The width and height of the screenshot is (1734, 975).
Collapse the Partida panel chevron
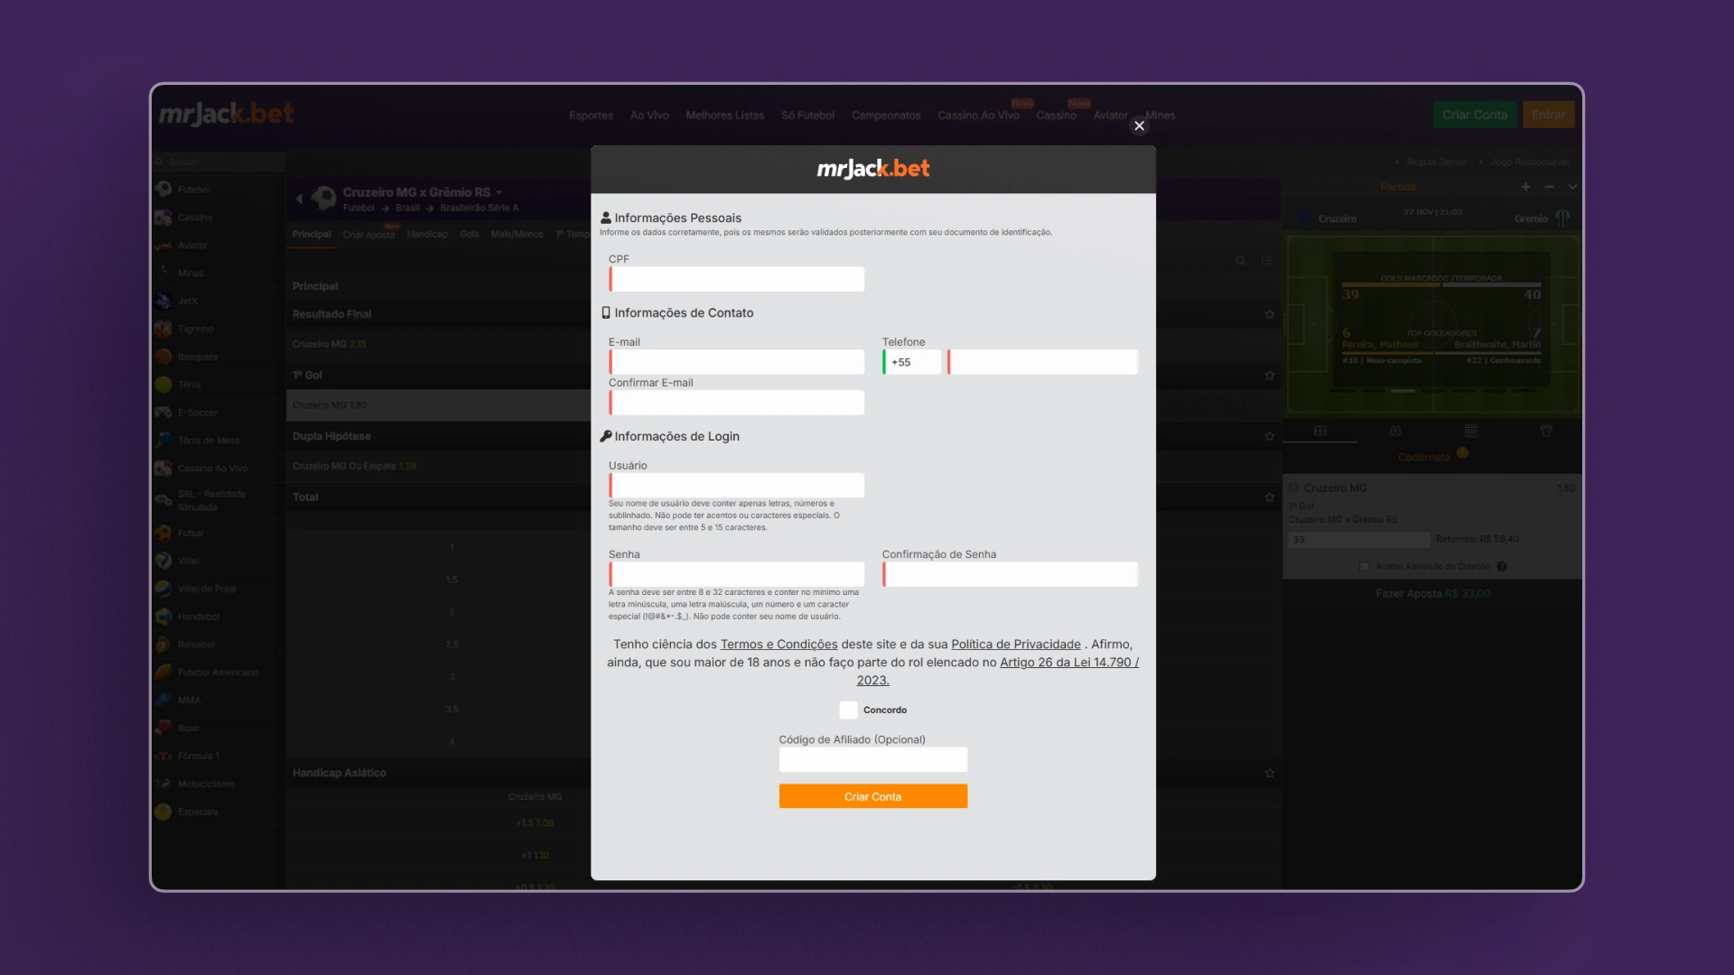pos(1572,187)
